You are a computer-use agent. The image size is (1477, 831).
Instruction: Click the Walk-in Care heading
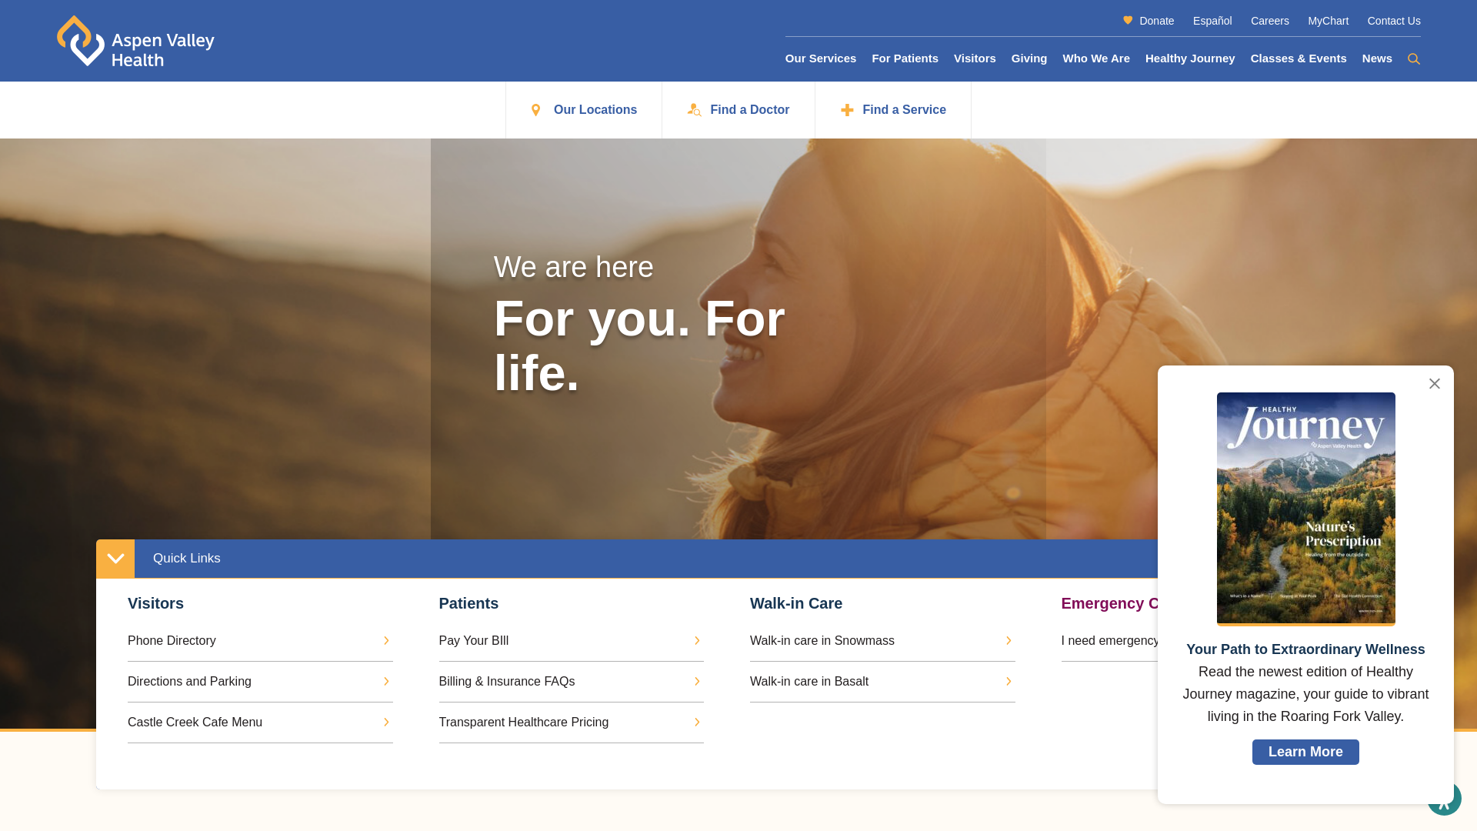796,603
